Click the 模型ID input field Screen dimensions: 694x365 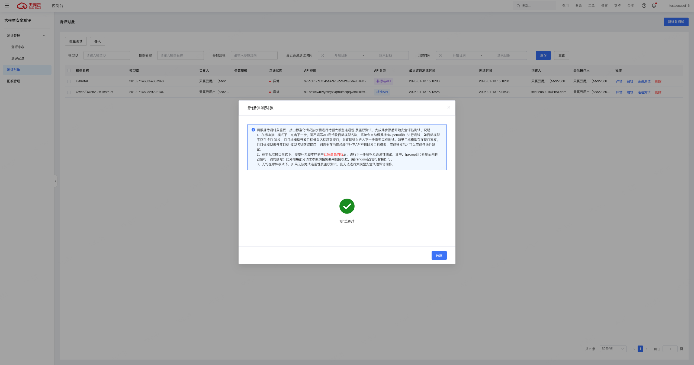click(x=107, y=55)
